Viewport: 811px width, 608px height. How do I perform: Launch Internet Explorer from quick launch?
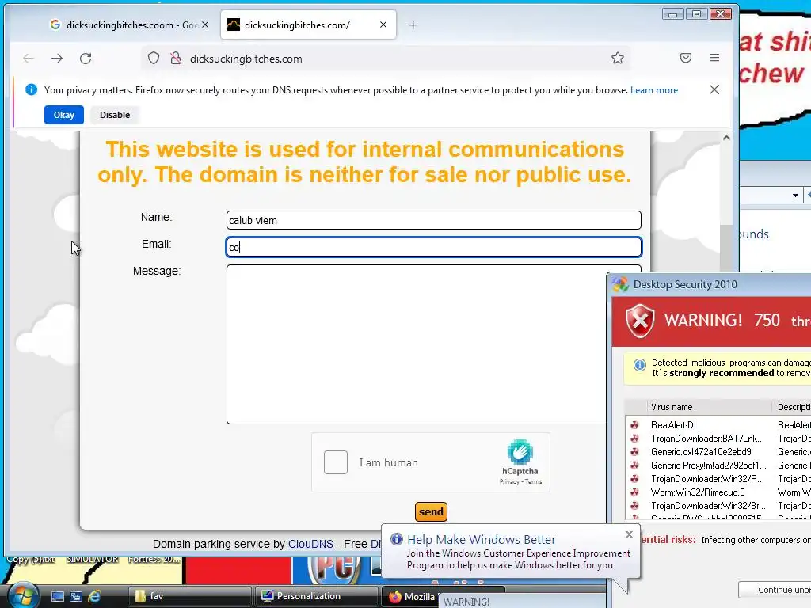(x=95, y=596)
